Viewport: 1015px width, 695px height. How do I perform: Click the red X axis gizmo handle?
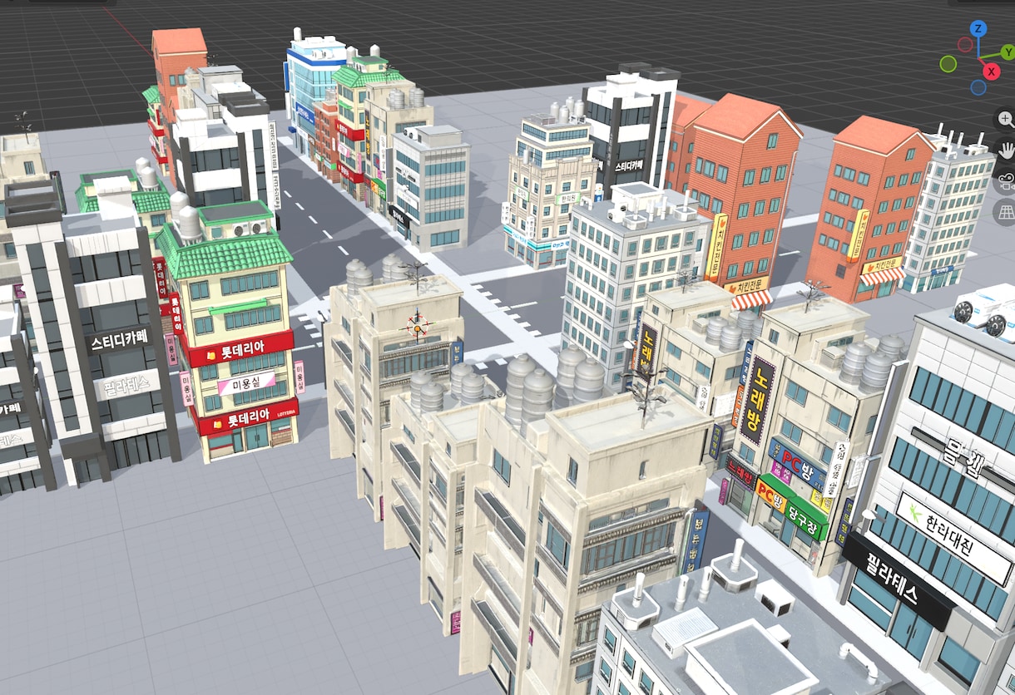992,71
